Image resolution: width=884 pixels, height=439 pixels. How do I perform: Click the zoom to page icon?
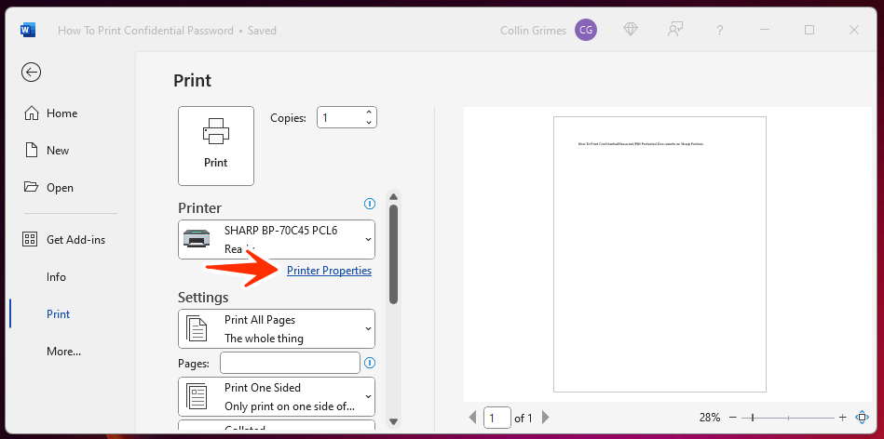coord(862,418)
